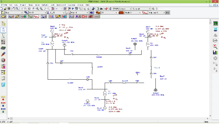The width and height of the screenshot is (220, 125).
Task: Open the Library menu
Action: point(31,5)
